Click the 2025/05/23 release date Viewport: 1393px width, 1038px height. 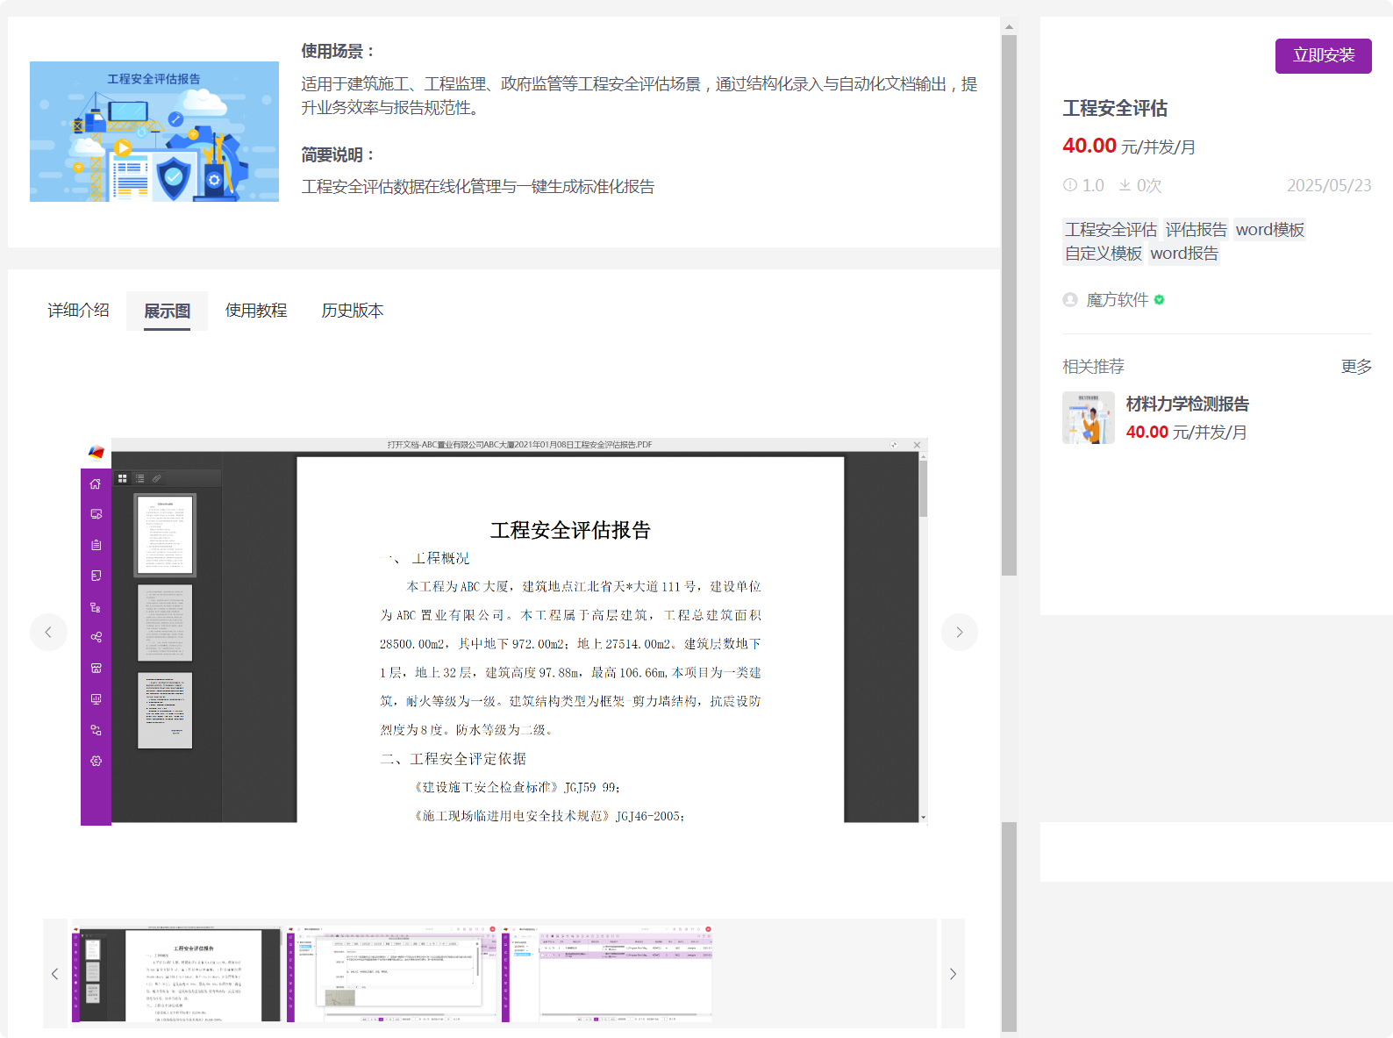[1329, 185]
